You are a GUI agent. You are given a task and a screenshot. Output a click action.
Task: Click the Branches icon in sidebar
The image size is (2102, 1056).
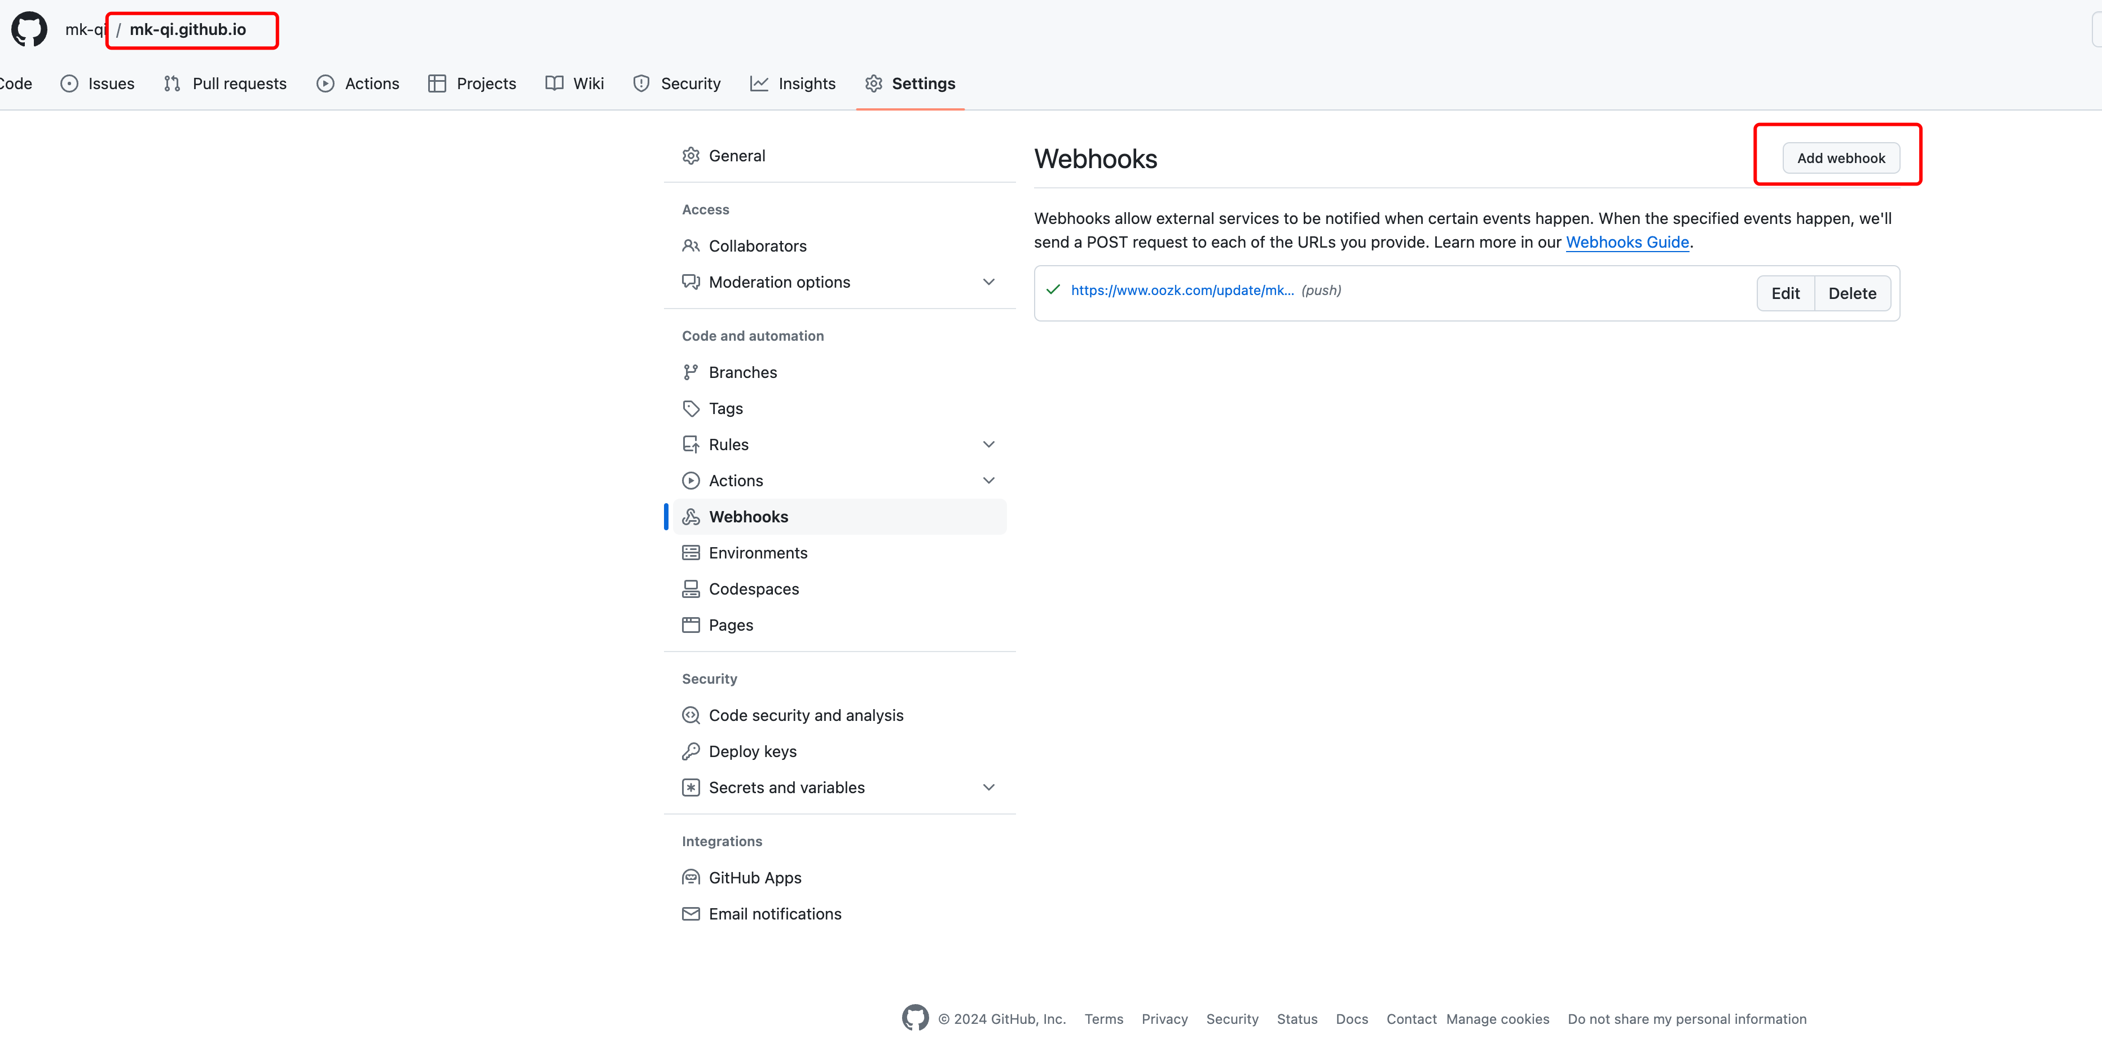691,372
